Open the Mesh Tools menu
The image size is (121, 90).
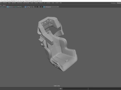click(x=20, y=3)
